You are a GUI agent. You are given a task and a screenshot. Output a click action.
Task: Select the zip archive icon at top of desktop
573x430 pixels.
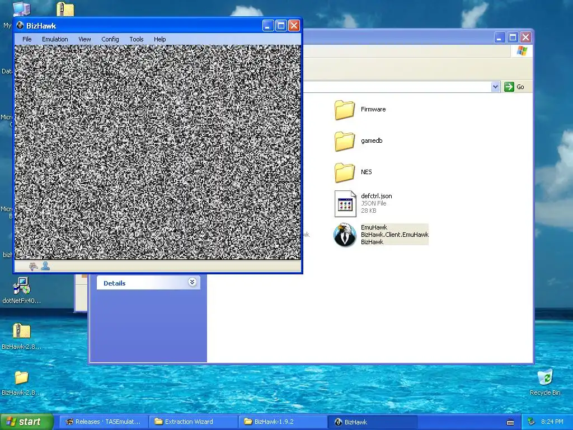tap(65, 9)
